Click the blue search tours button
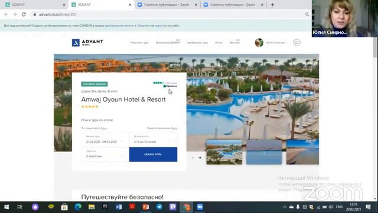378x213 pixels. pyautogui.click(x=153, y=154)
